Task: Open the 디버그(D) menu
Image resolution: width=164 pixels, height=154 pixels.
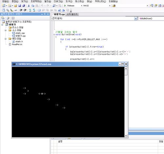Action: (58, 1)
